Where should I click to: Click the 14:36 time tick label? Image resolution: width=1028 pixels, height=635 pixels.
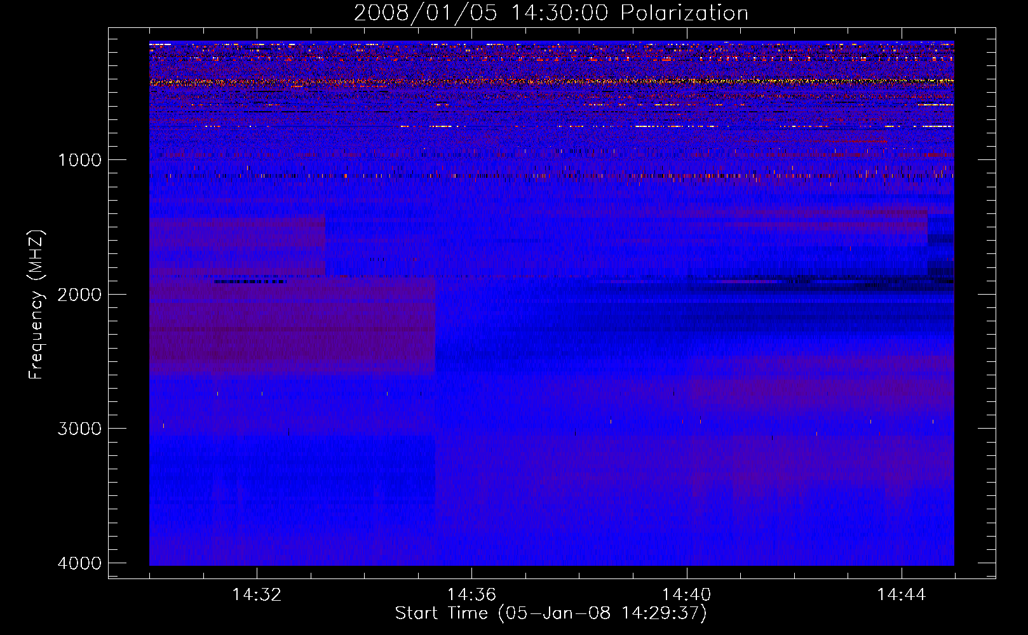pos(471,595)
